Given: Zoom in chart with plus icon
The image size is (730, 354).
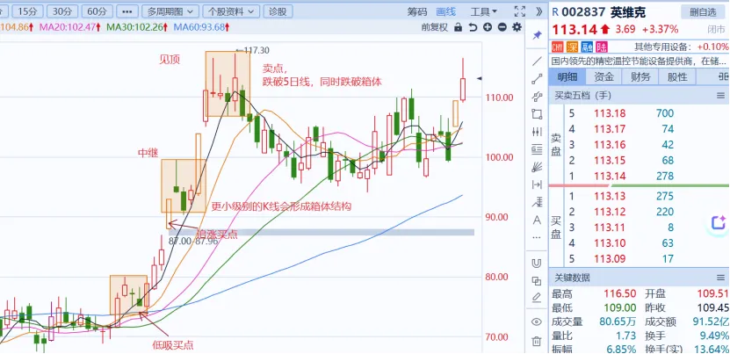Looking at the screenshot, I should pos(488,27).
